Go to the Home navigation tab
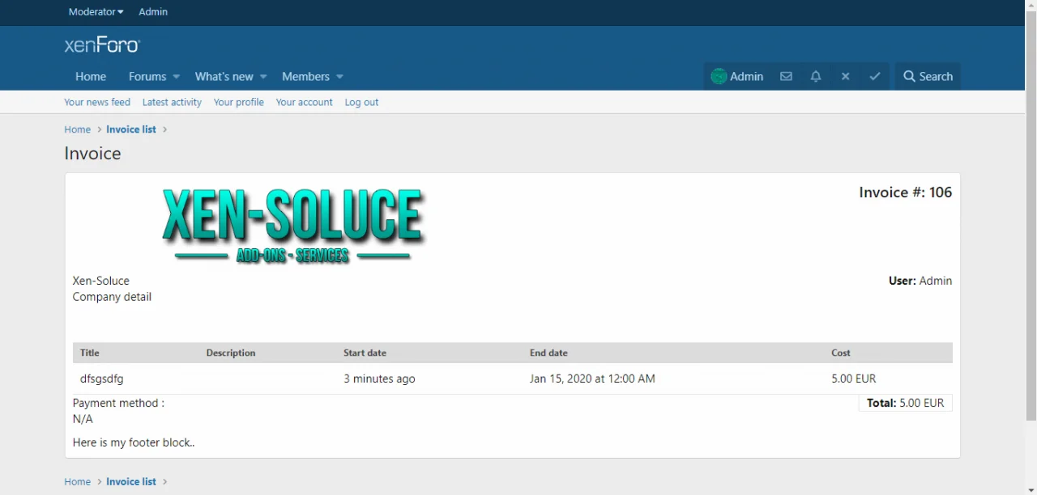Screen dimensions: 1037x495 pyautogui.click(x=91, y=77)
